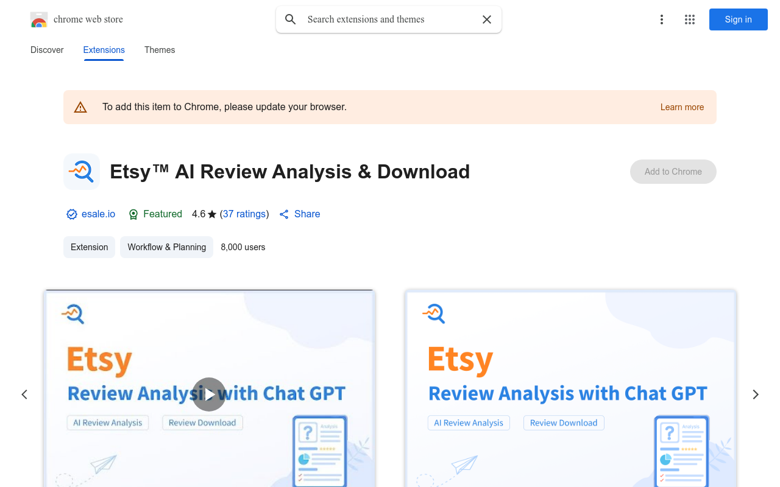780x487 pixels.
Task: Click the 8,000 users text
Action: 243,247
